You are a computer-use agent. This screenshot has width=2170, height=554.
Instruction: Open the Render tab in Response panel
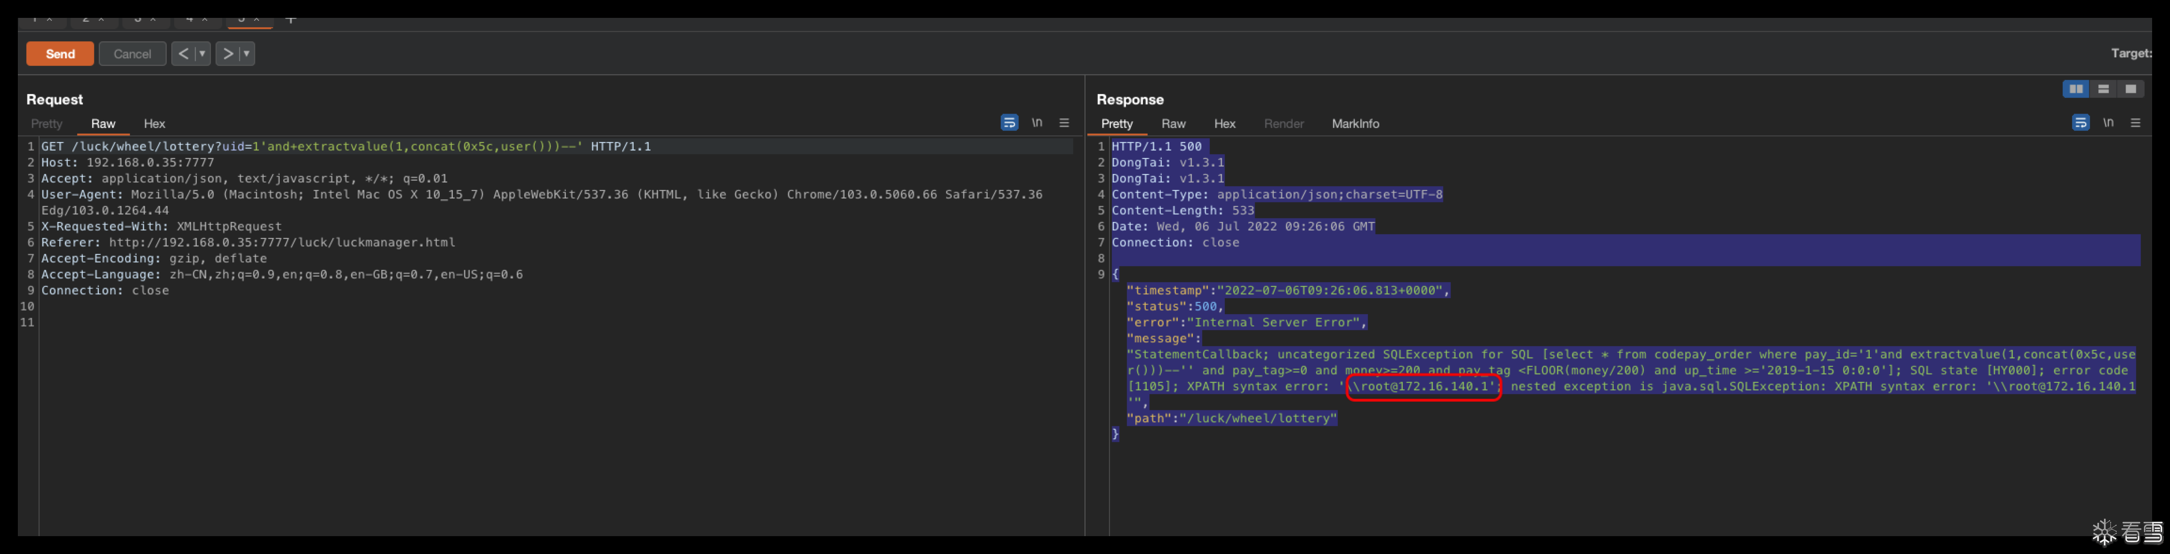coord(1284,124)
